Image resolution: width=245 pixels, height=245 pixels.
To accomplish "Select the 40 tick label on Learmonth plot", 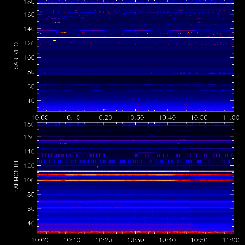I will [31, 223].
